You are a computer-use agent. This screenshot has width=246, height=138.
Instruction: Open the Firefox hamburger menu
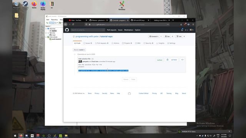pyautogui.click(x=193, y=25)
